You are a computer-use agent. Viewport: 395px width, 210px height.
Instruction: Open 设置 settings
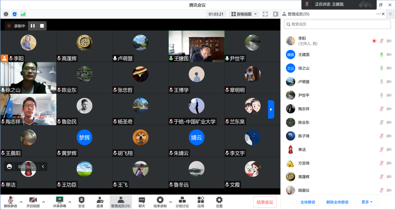[x=219, y=202]
